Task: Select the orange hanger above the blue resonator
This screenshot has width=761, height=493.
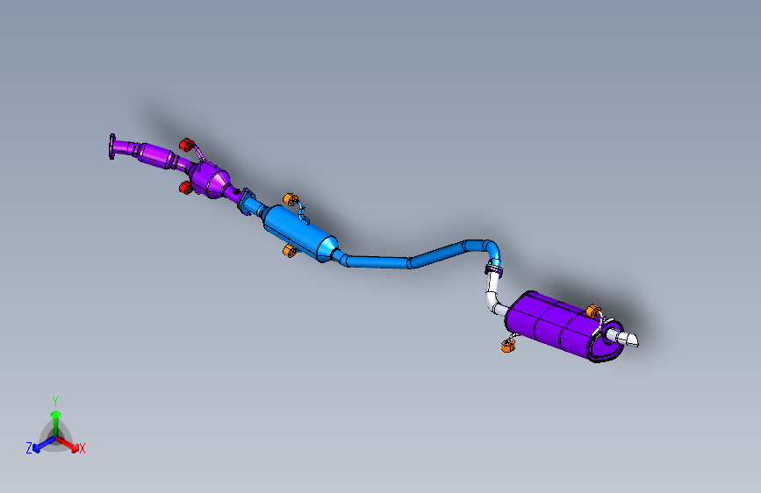Action: click(290, 199)
